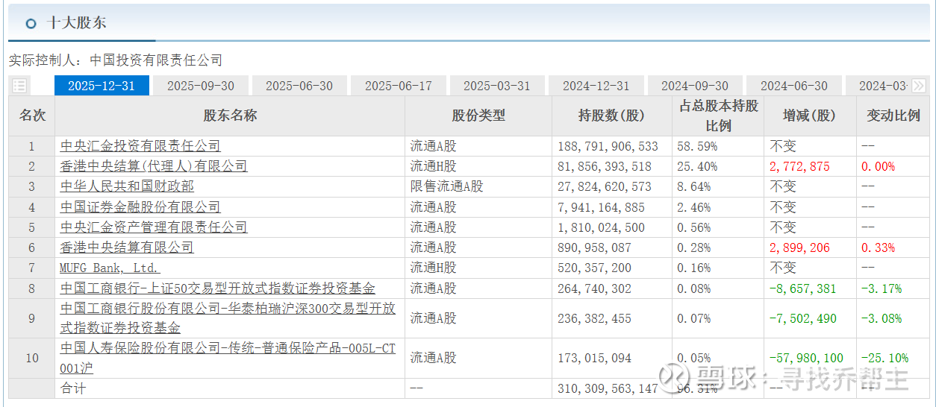This screenshot has width=936, height=407.
Task: Click holdings value 81,856,393,518
Action: coord(605,166)
